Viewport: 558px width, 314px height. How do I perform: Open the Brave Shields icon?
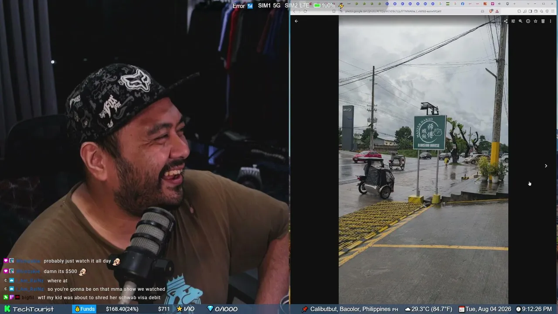(x=491, y=11)
